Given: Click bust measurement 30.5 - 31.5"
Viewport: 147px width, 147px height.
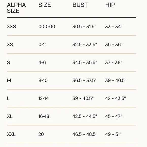Looking at the screenshot, I should (x=84, y=27).
